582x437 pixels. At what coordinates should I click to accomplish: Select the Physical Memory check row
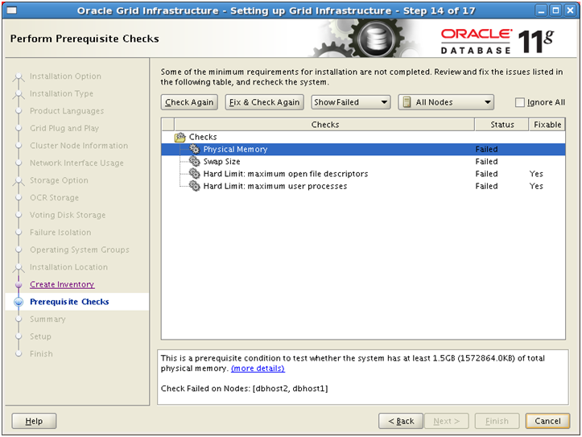(x=363, y=149)
